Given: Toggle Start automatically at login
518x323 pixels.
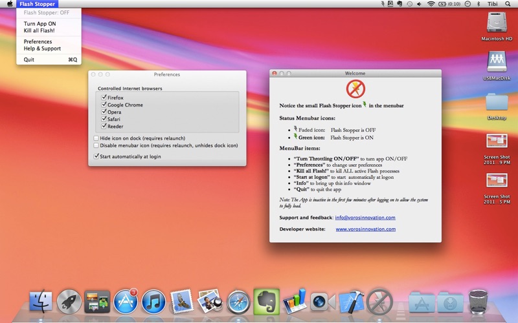Looking at the screenshot, I should coord(96,156).
